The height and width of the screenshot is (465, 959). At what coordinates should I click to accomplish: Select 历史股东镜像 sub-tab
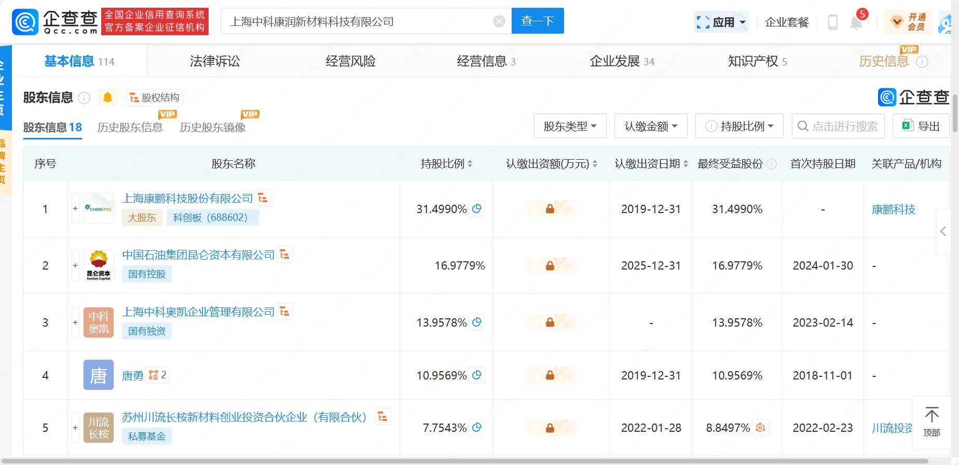click(x=213, y=127)
